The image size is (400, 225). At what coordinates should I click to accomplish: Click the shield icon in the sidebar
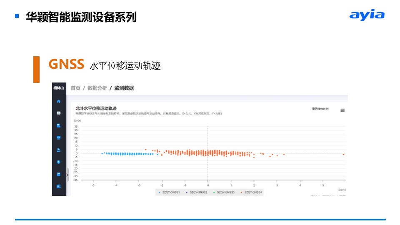pos(59,162)
